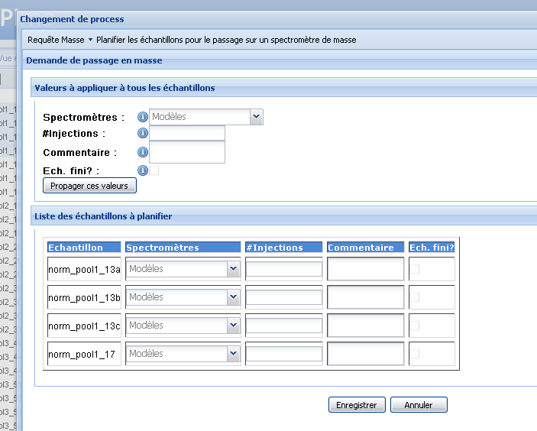Open the global Spectromètres Modèles dropdown
Viewport: 537px width, 431px height.
(256, 117)
